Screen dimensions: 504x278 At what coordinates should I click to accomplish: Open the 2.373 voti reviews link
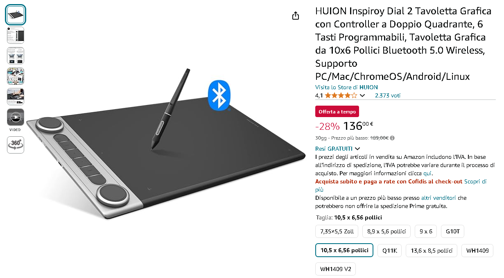(x=388, y=95)
